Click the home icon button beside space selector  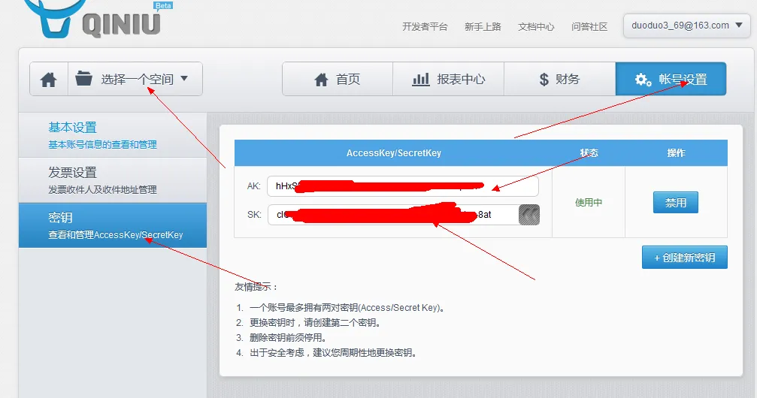pyautogui.click(x=49, y=79)
